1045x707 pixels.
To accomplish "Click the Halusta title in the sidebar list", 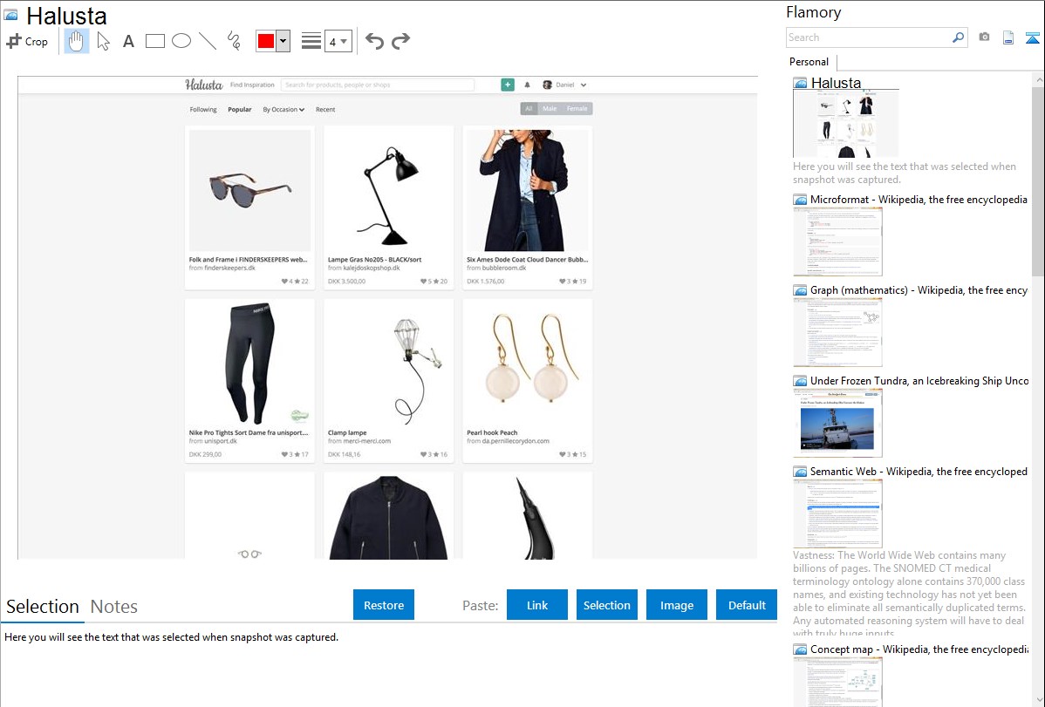I will (x=836, y=83).
